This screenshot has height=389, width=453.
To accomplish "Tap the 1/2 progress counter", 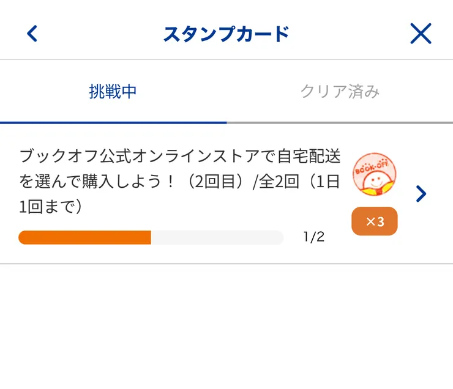I will coord(313,237).
